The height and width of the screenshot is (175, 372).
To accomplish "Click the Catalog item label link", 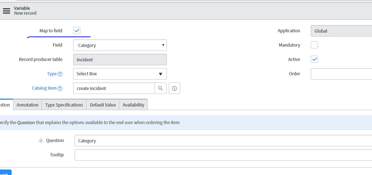I will coord(44,88).
